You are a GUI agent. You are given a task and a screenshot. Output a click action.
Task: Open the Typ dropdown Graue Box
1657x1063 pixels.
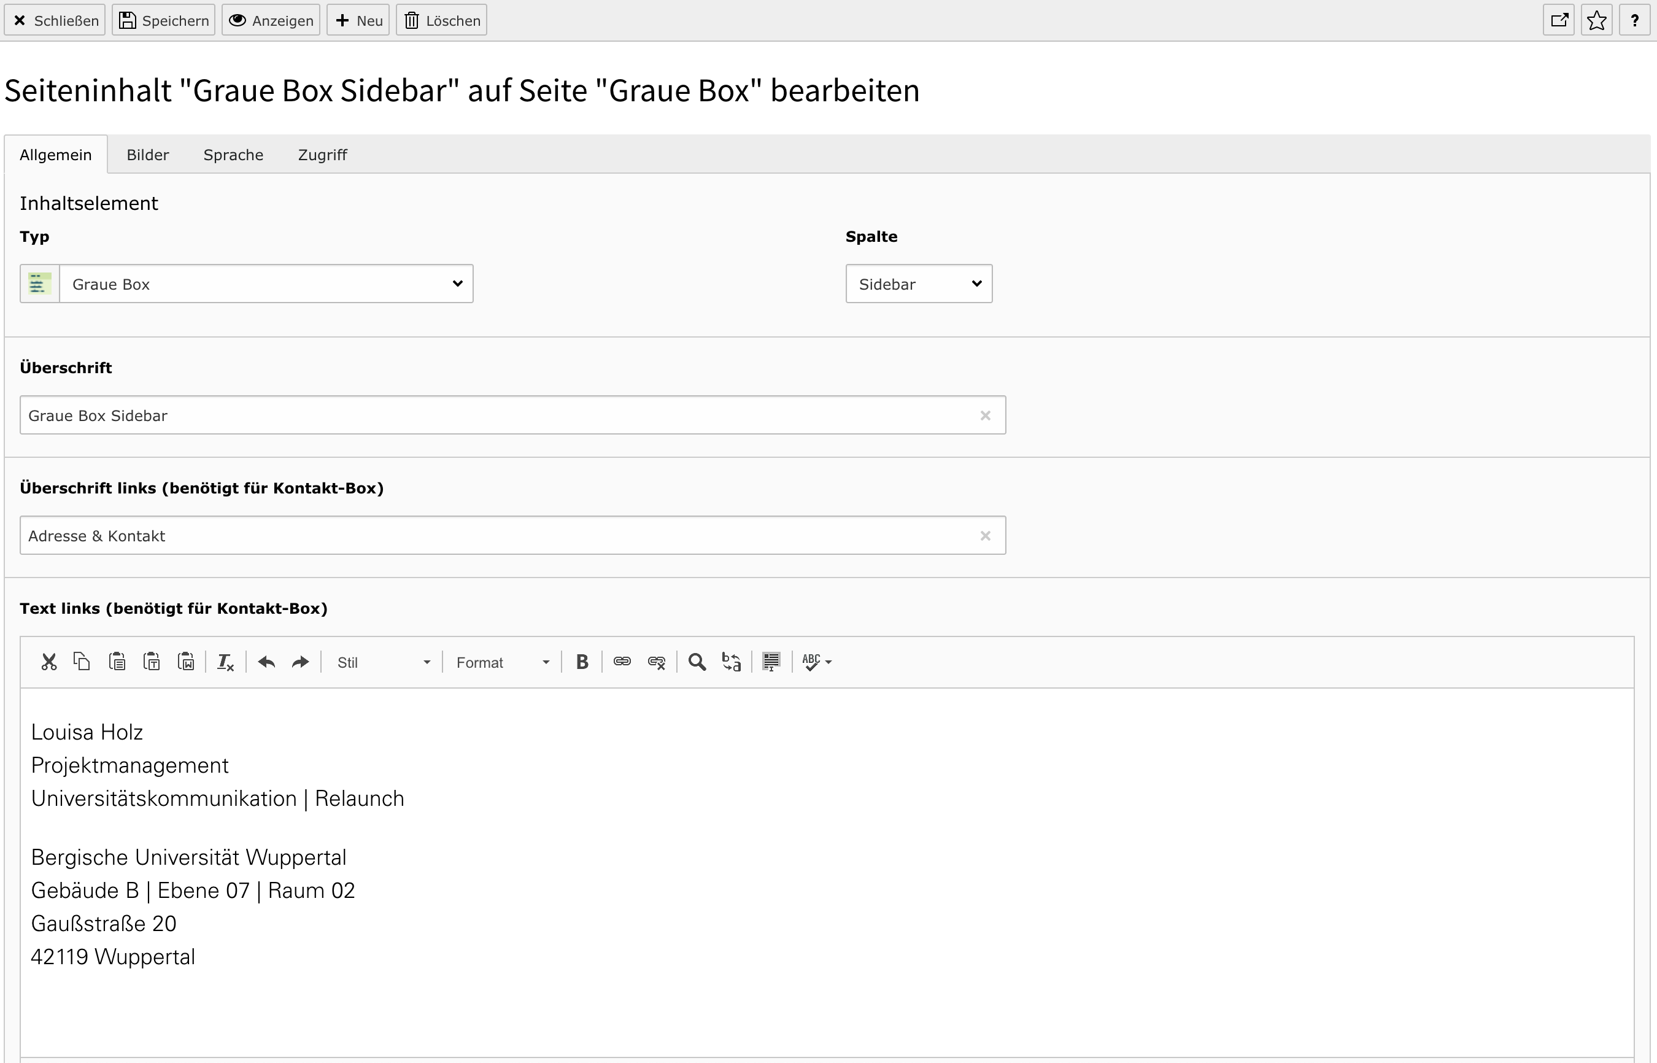(266, 284)
